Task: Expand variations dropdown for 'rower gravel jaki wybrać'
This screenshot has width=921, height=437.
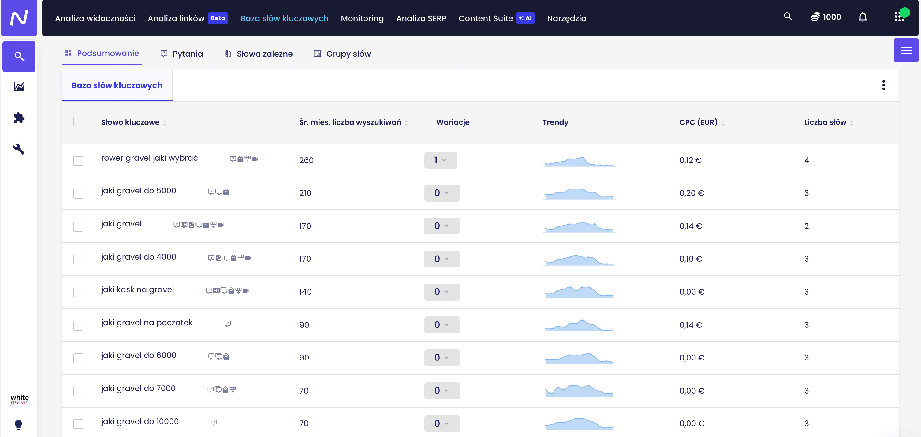Action: 441,160
